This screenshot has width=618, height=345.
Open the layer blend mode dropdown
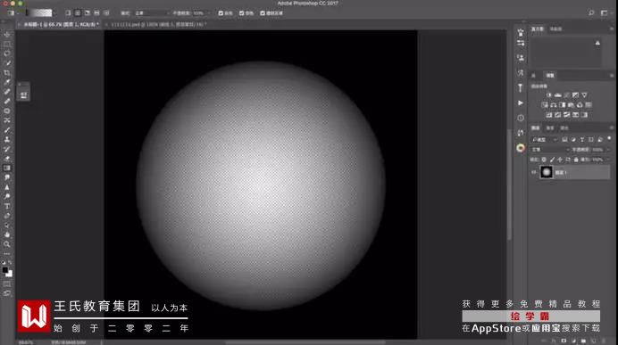click(550, 150)
